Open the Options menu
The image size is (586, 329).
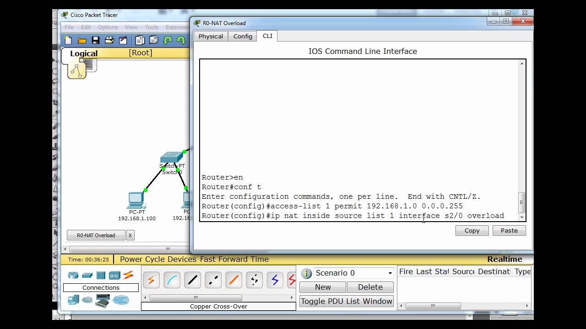(108, 27)
